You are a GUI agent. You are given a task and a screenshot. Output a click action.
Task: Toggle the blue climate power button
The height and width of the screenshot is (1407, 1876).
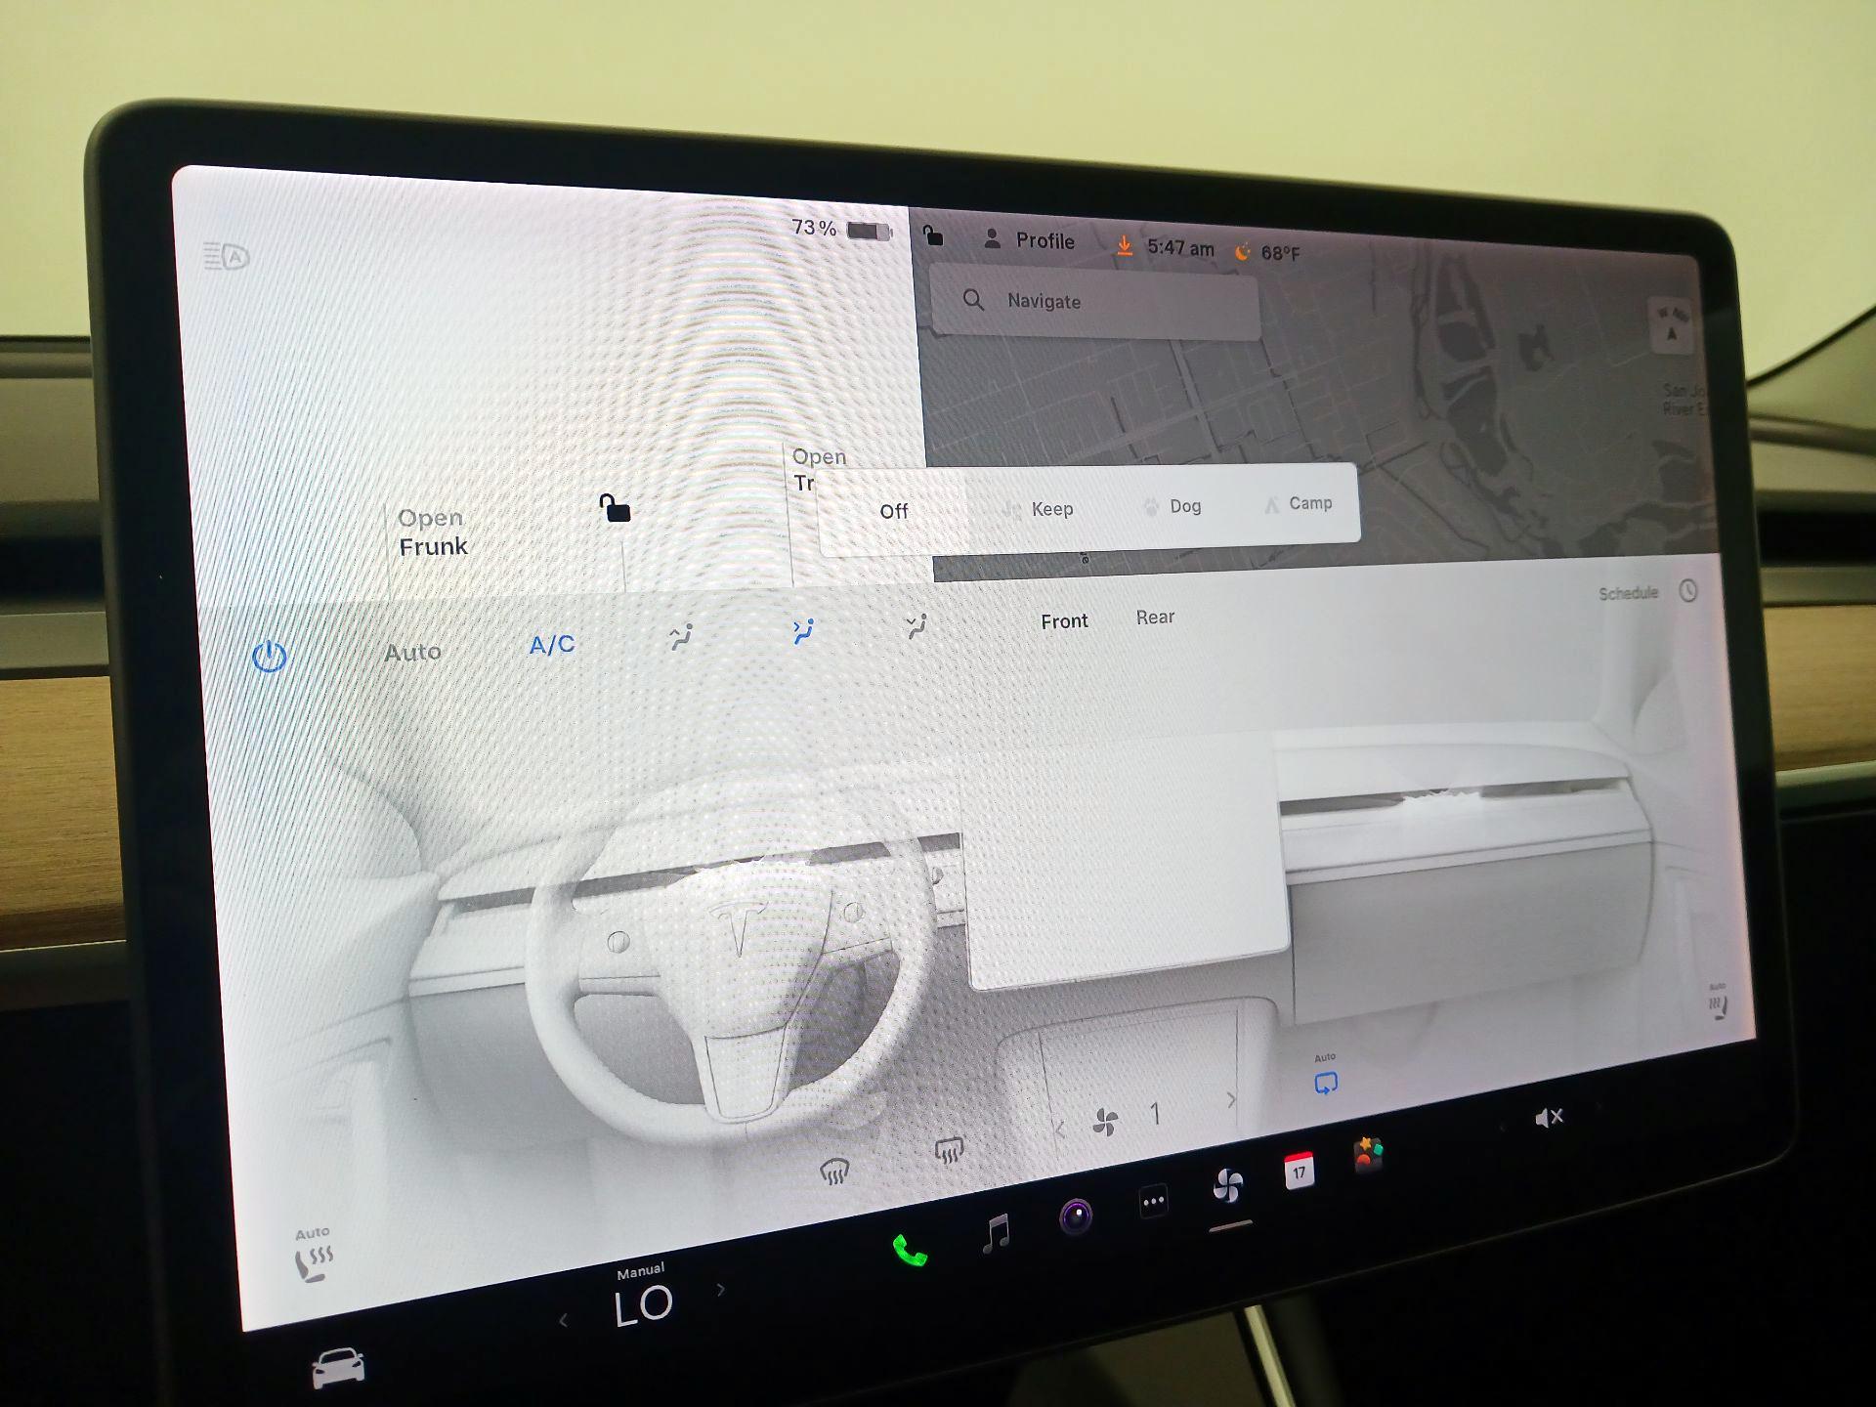point(269,657)
